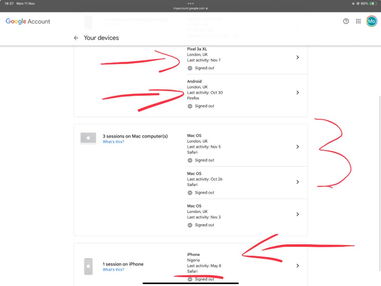This screenshot has height=286, width=381.
Task: Click 'Last activity: Oct 30' text
Action: click(x=205, y=93)
